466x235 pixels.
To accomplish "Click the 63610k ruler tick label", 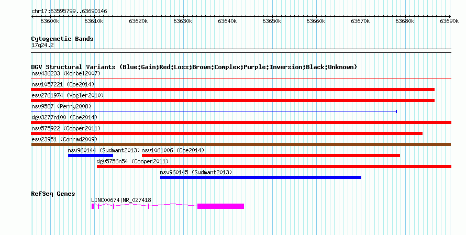I will pyautogui.click(x=94, y=21).
